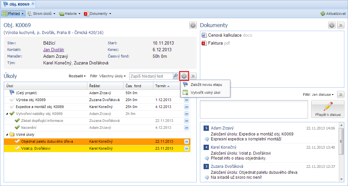Click the search magnifier icon in Úkoly
The width and height of the screenshot is (348, 186).
pyautogui.click(x=175, y=76)
